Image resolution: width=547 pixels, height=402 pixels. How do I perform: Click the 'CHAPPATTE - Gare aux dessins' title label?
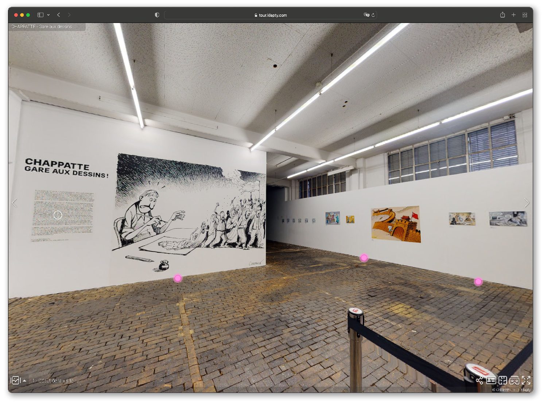42,27
